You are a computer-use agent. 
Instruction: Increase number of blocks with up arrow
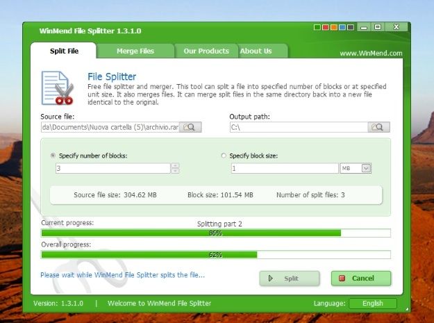(x=175, y=165)
